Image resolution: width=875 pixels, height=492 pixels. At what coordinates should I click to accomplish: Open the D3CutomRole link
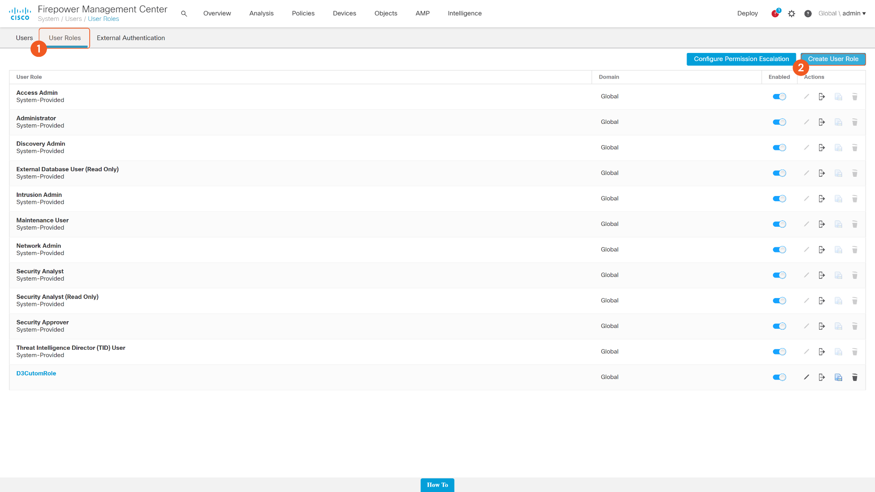pyautogui.click(x=36, y=373)
